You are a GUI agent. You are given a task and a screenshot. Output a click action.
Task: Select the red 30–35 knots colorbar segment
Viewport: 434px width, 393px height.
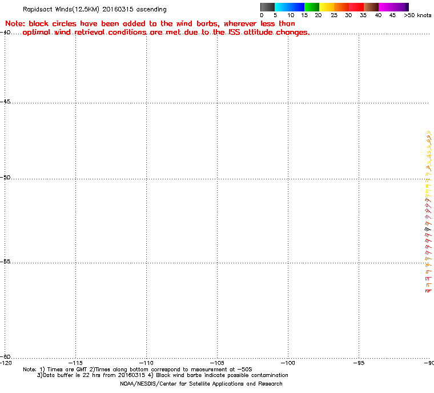point(356,7)
